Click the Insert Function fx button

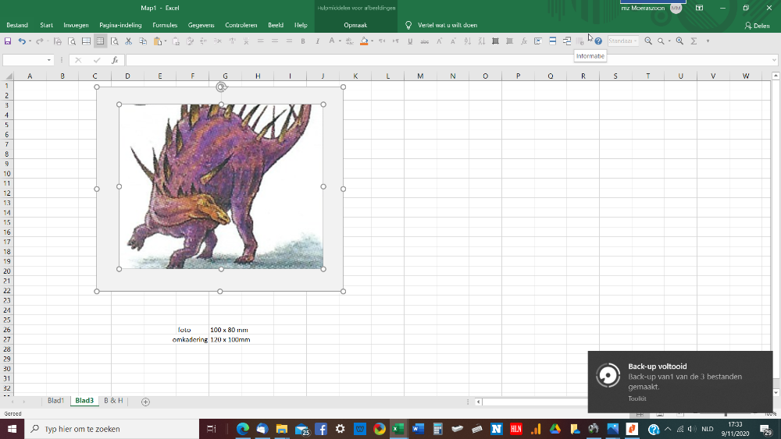coord(115,60)
